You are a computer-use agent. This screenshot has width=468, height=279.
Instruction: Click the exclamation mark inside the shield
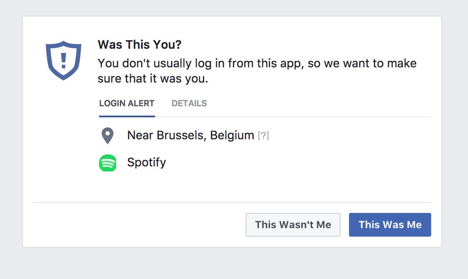click(x=63, y=61)
